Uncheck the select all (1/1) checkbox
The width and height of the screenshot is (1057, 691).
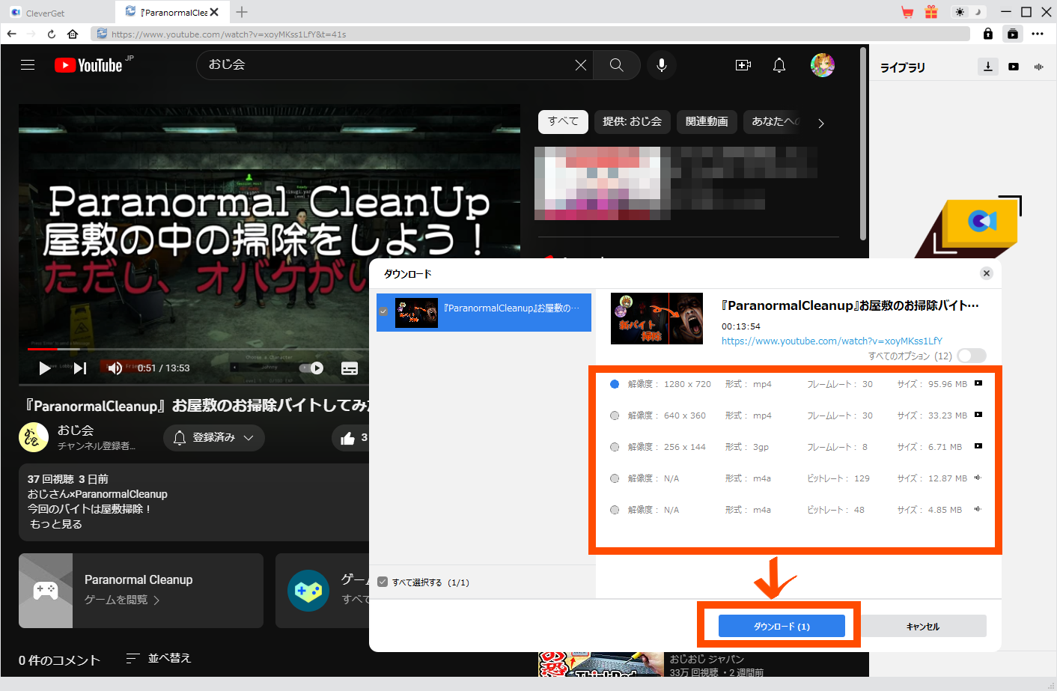tap(383, 582)
